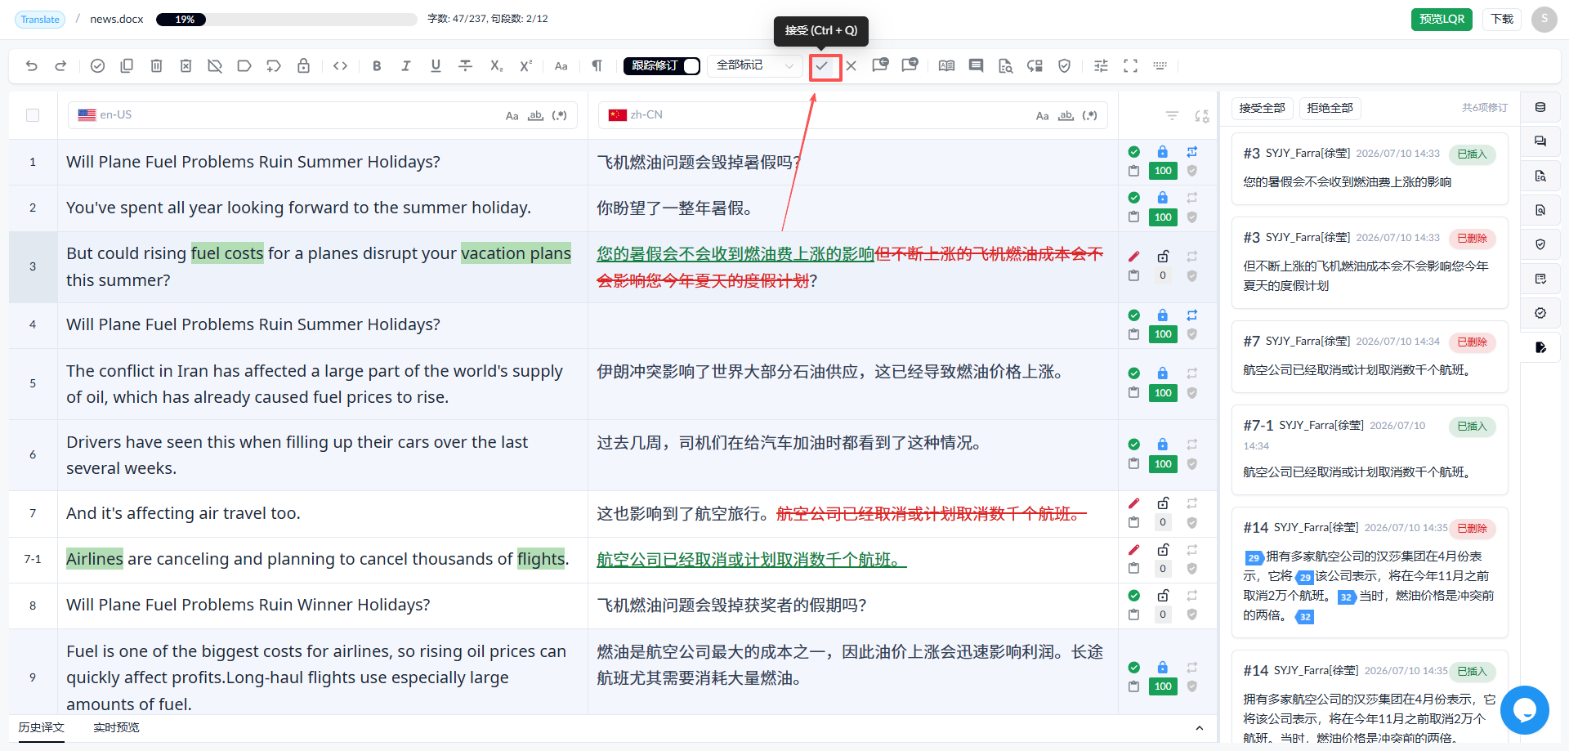
Task: Click the keyboard shortcuts icon in toolbar
Action: [x=1160, y=66]
